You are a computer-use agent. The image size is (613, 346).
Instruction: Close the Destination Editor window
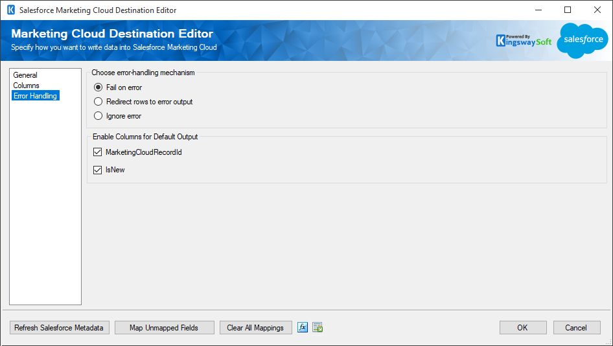click(597, 10)
